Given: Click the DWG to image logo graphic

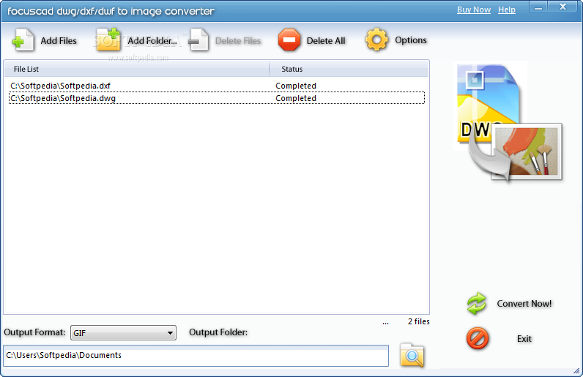Looking at the screenshot, I should coord(509,123).
